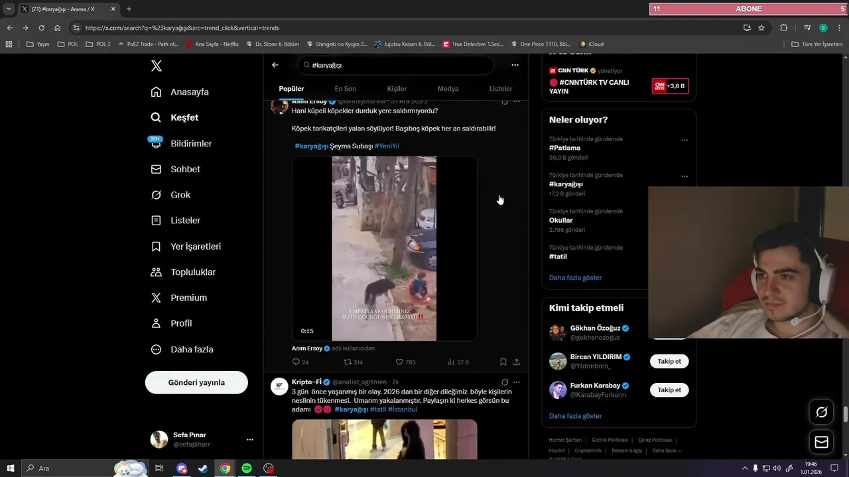Viewport: 849px width, 477px height.
Task: Open Grok icon on Kripto-Fİ post
Action: 505,382
